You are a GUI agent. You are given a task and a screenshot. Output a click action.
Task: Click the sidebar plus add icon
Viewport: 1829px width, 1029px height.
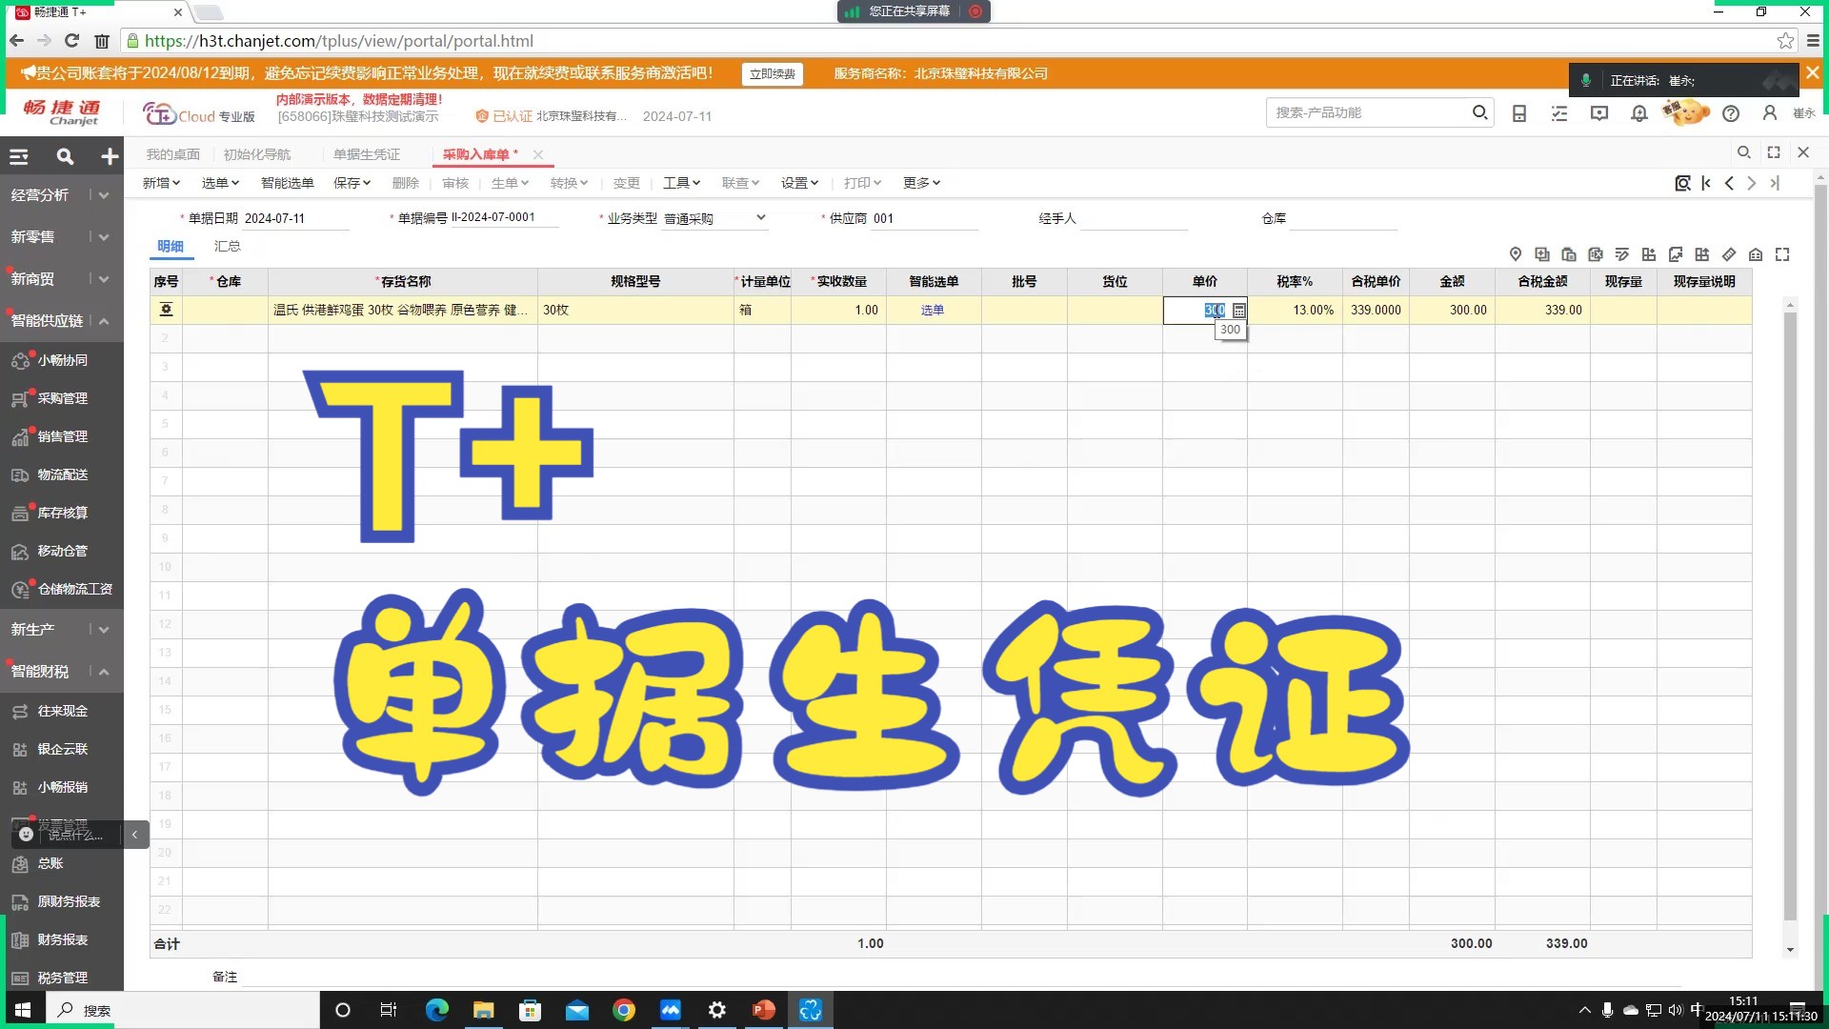coord(110,156)
